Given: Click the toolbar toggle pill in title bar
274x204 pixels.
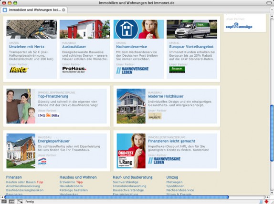Looking at the screenshot, I should (x=269, y=3).
